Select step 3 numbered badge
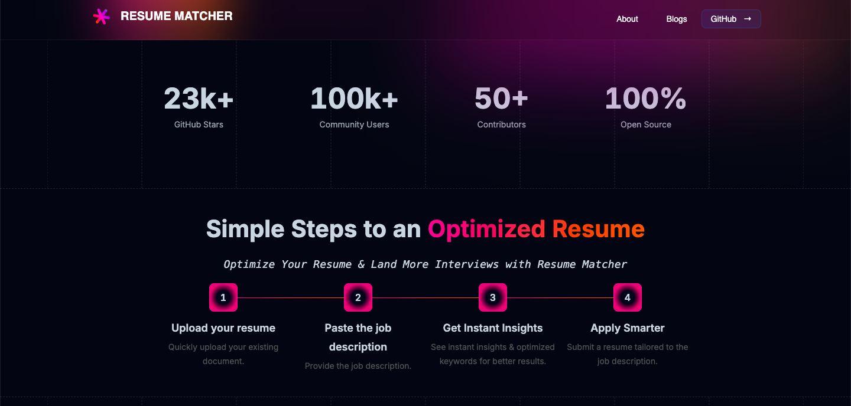The width and height of the screenshot is (851, 406). (493, 297)
